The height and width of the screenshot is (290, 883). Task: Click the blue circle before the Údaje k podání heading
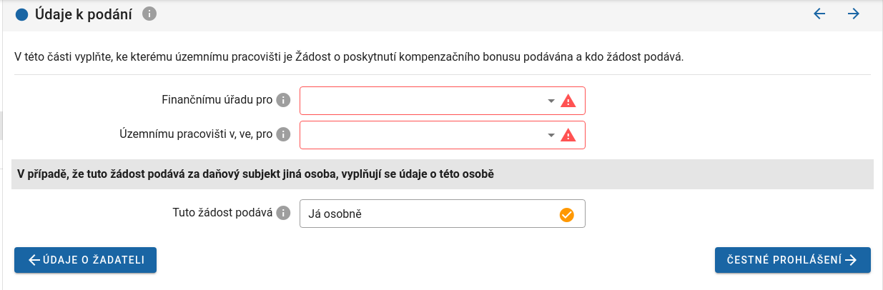21,14
